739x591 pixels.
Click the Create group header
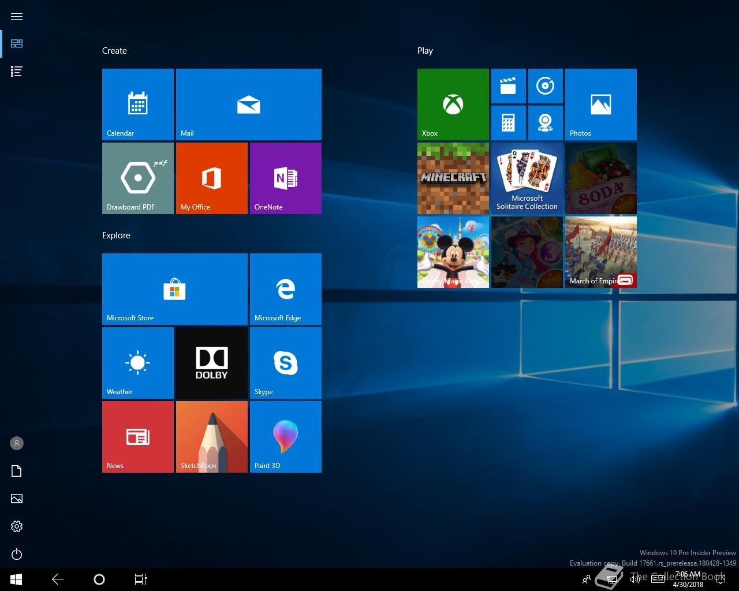pos(114,51)
